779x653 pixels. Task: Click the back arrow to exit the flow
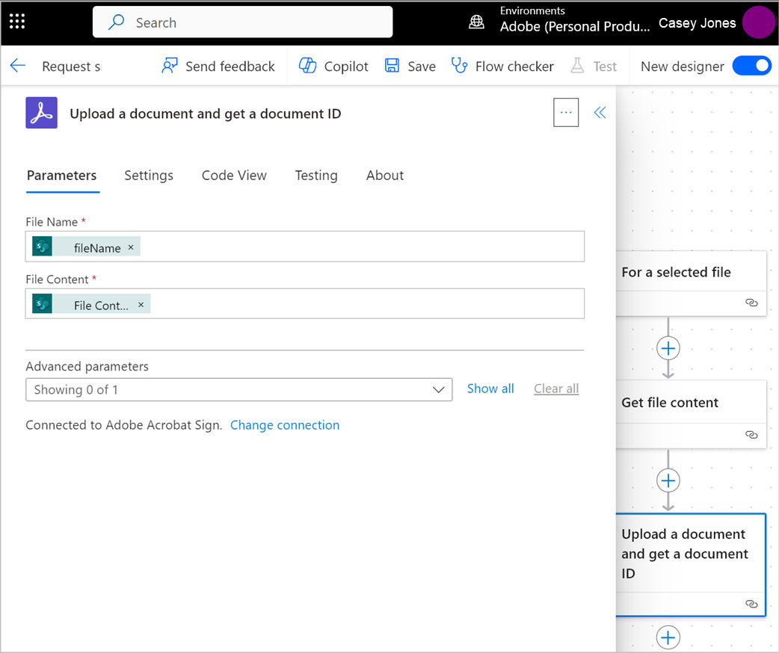(x=17, y=66)
